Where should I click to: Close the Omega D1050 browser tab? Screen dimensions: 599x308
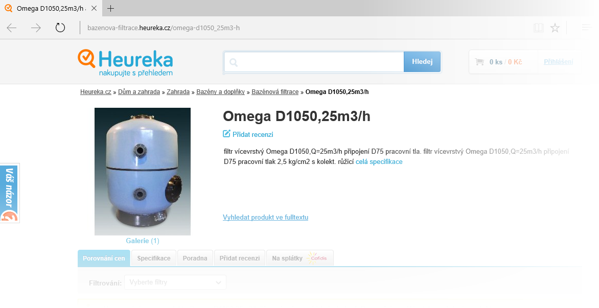pos(95,8)
